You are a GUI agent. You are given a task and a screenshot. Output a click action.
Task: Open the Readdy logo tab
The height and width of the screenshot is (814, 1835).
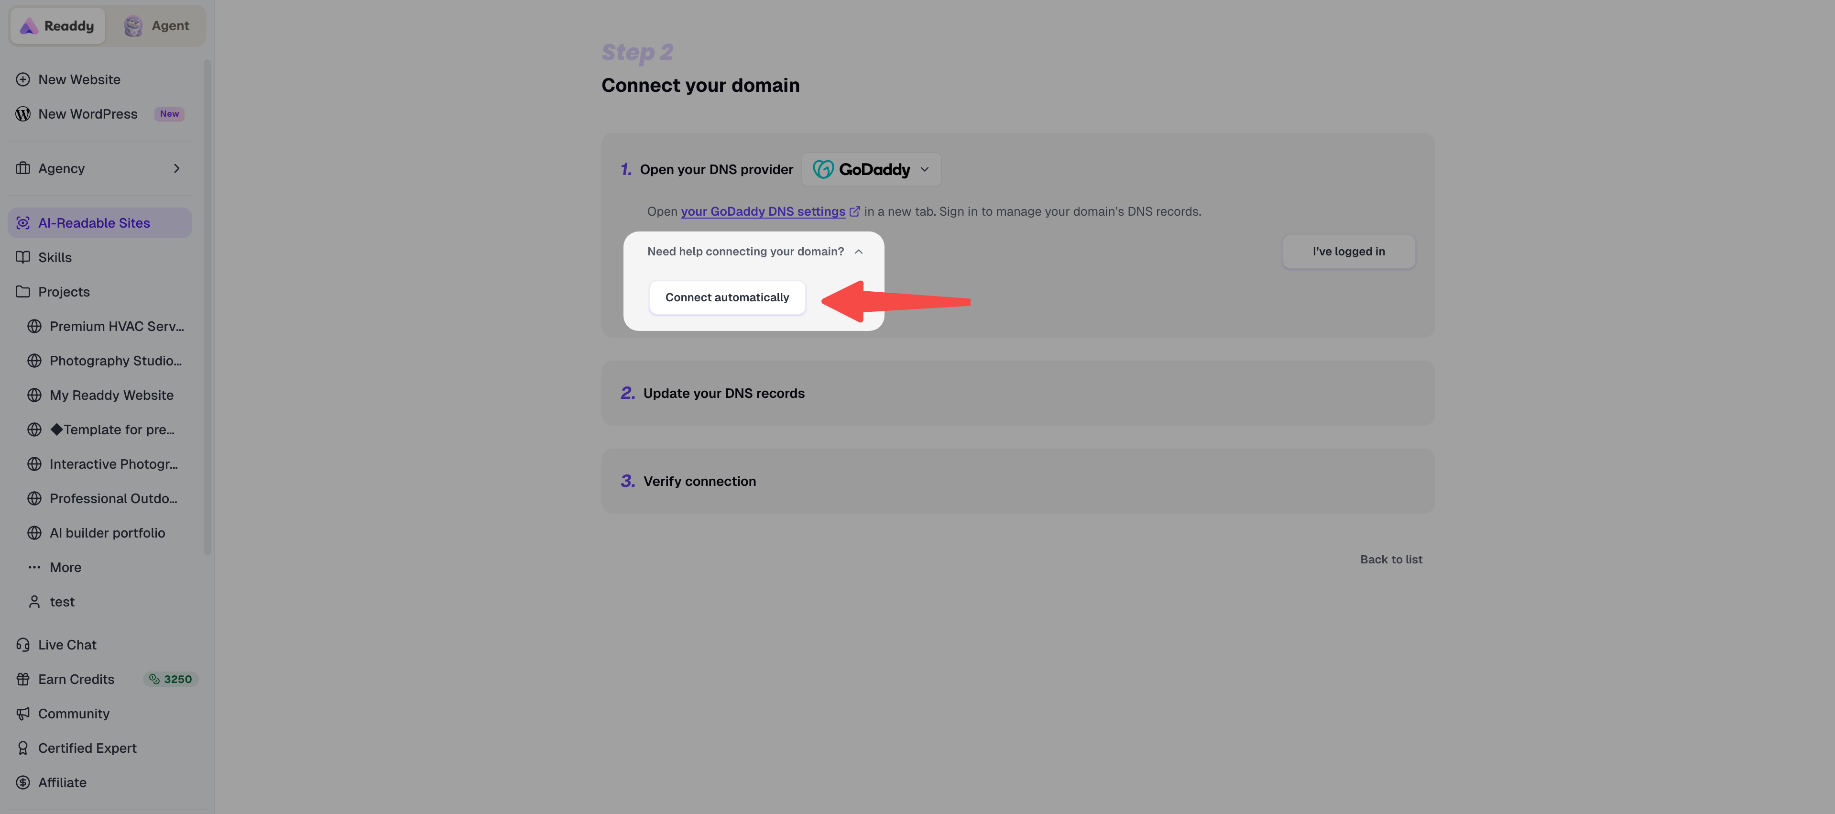coord(58,26)
